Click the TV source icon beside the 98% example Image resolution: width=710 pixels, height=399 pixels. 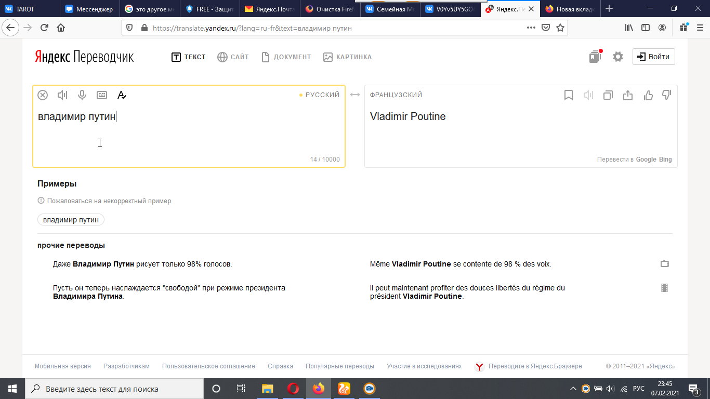664,264
